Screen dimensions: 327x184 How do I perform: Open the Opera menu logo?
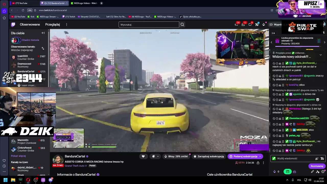(x=4, y=4)
